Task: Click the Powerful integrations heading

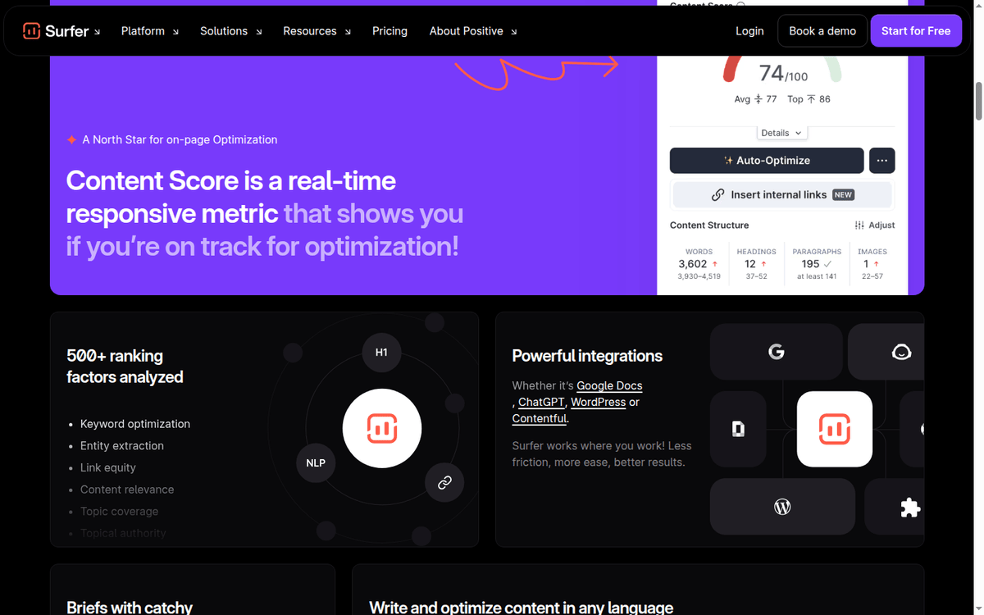Action: (x=587, y=356)
